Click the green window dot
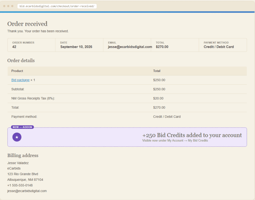Viewport: 255px width, 200px height. (x=12, y=6)
